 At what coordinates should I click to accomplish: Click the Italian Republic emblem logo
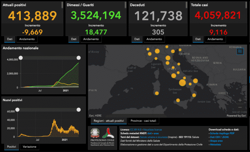click(95, 133)
